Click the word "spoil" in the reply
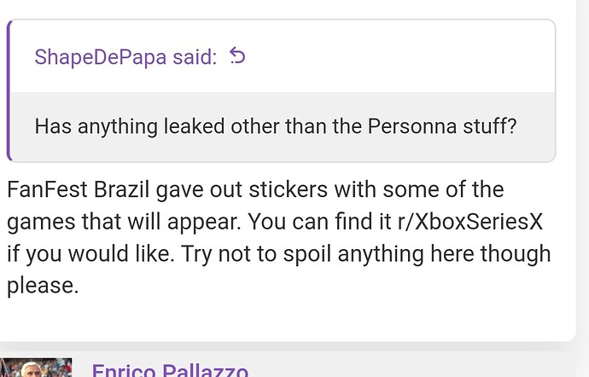The height and width of the screenshot is (377, 589). [x=307, y=254]
